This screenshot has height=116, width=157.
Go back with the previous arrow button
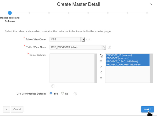pyautogui.click(x=7, y=109)
